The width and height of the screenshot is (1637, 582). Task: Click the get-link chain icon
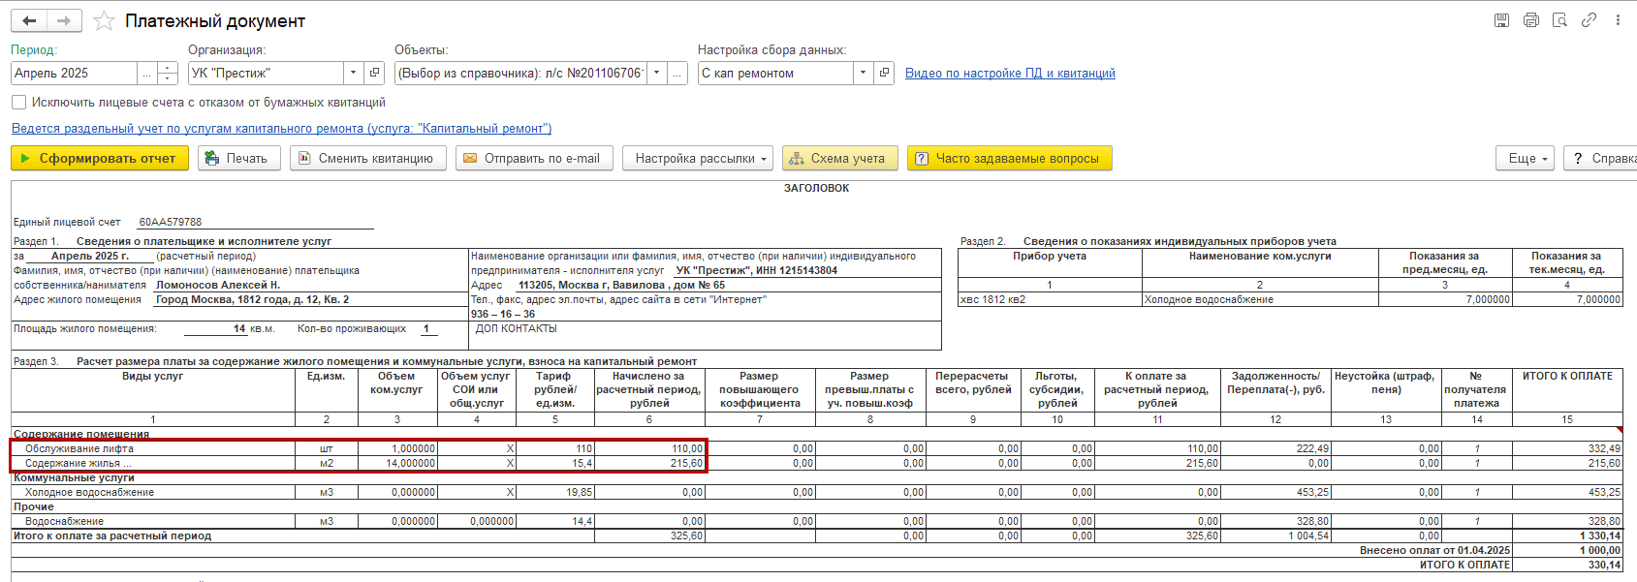(x=1589, y=20)
